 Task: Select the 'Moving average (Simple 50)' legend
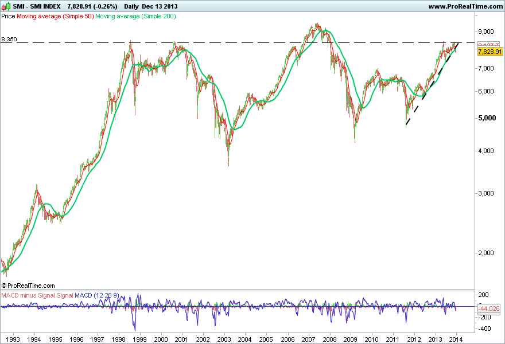pyautogui.click(x=55, y=16)
